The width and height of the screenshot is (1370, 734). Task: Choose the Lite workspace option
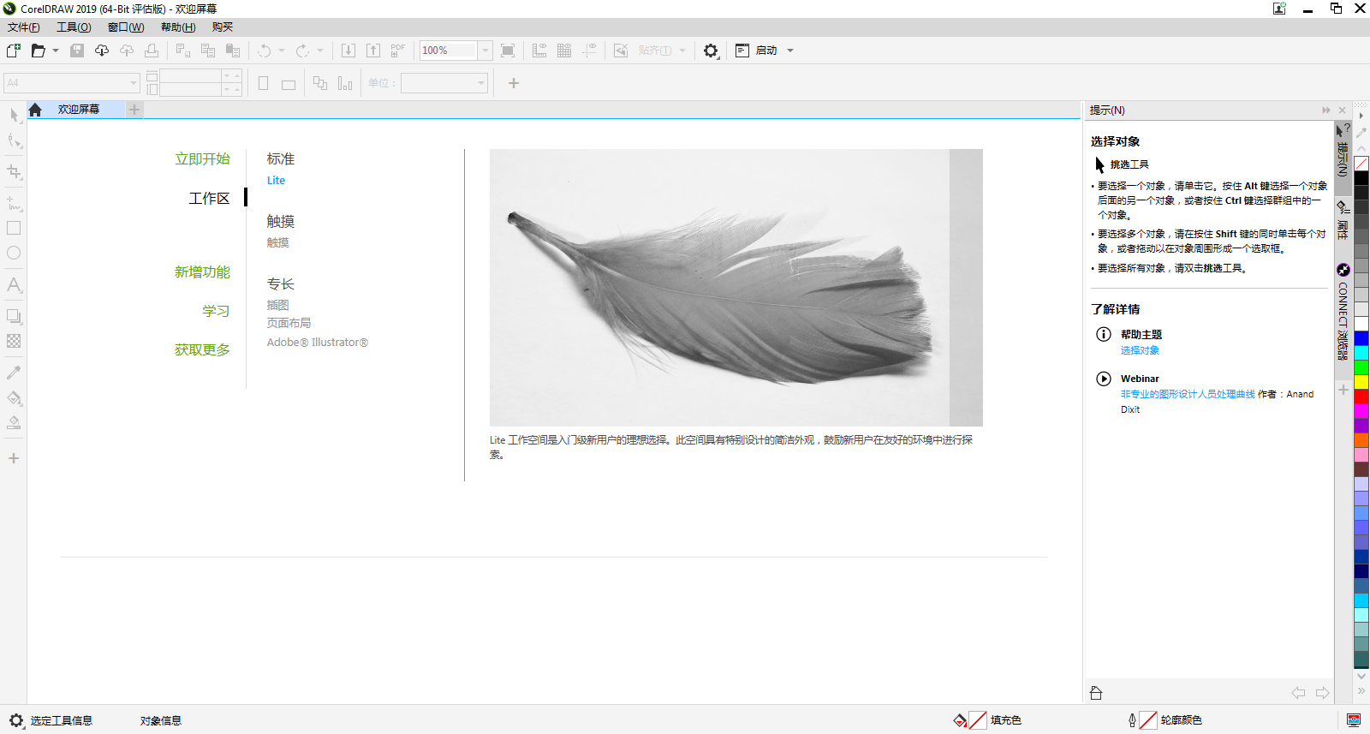pos(276,181)
